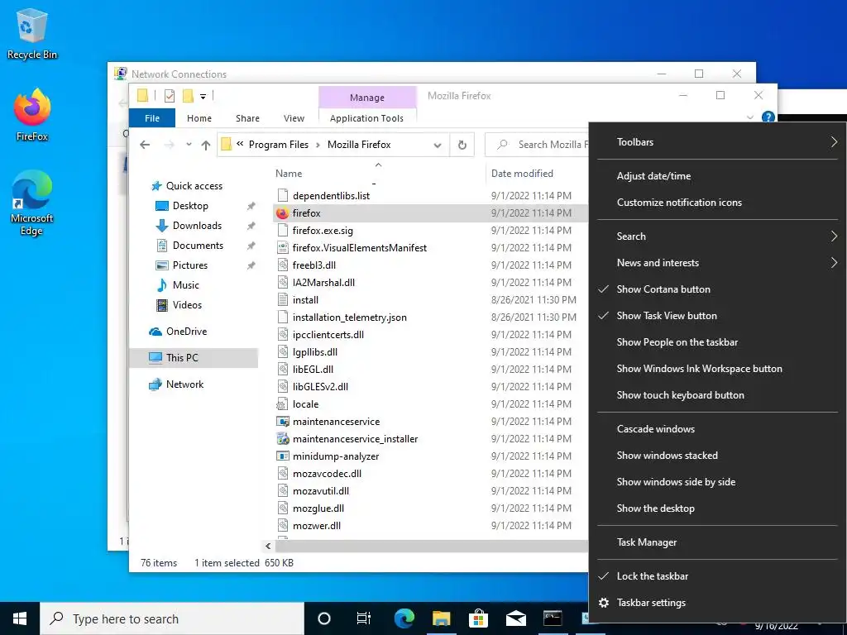This screenshot has height=635, width=847.
Task: Open the File tab
Action: pos(152,118)
